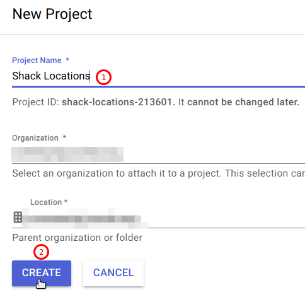Click the red circled number 1 marker
Image resolution: width=305 pixels, height=297 pixels.
pos(103,77)
